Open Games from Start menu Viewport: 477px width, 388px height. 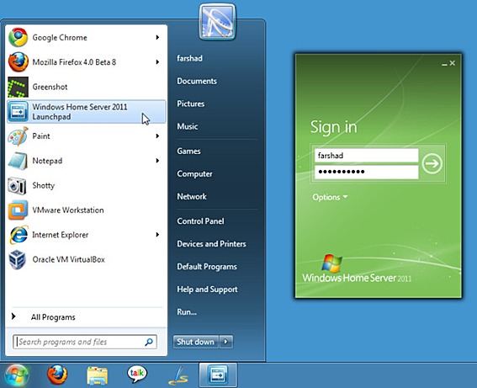(188, 151)
